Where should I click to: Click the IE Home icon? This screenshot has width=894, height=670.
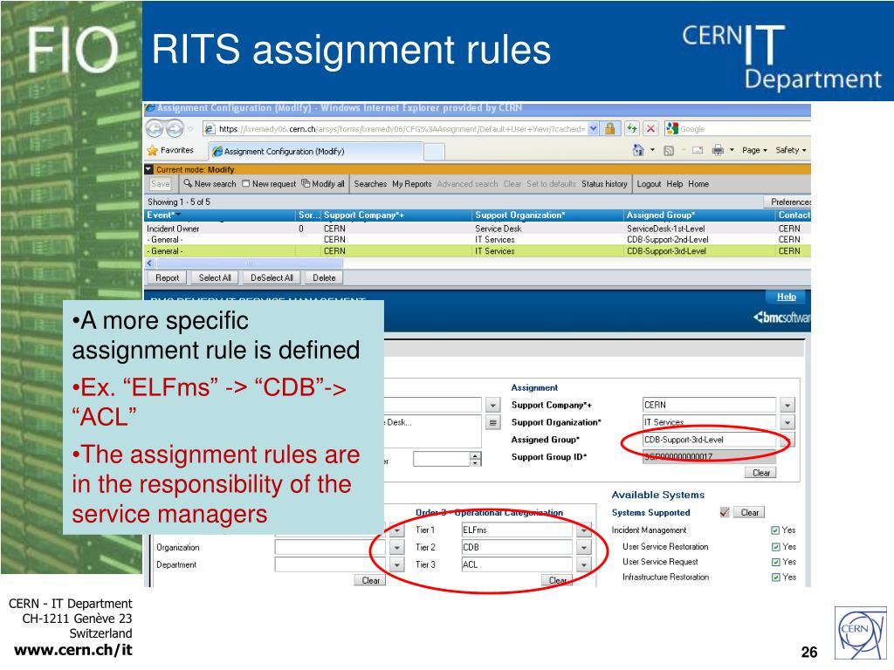[x=638, y=150]
